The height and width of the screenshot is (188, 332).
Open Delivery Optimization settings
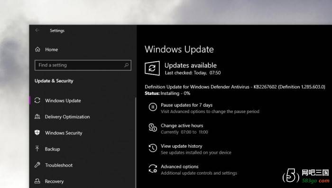(x=67, y=117)
